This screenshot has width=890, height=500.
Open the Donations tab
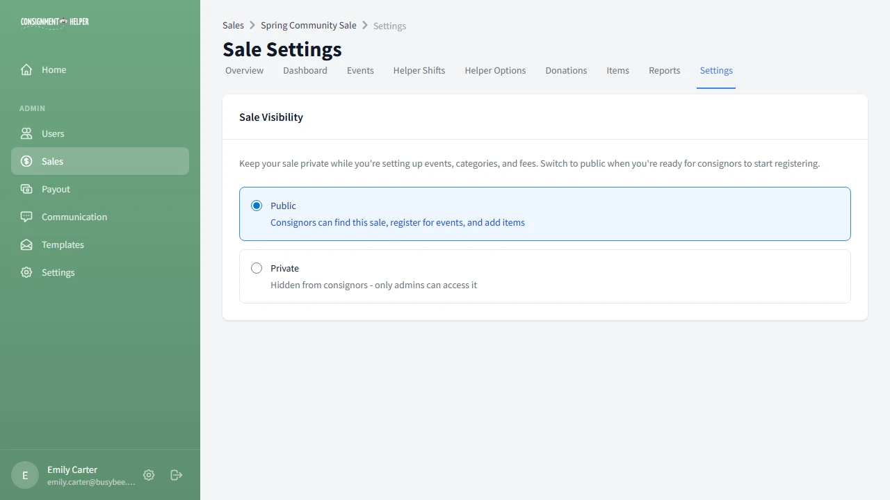point(565,70)
